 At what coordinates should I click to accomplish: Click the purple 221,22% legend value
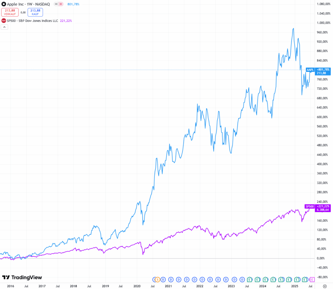[66, 21]
